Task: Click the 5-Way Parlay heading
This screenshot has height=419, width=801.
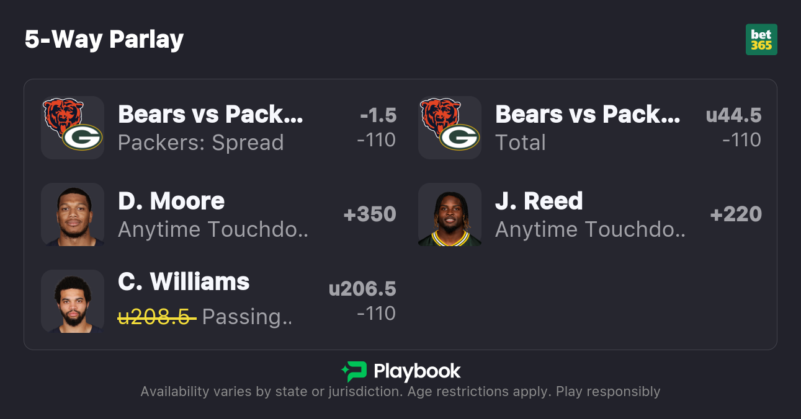Action: click(104, 40)
